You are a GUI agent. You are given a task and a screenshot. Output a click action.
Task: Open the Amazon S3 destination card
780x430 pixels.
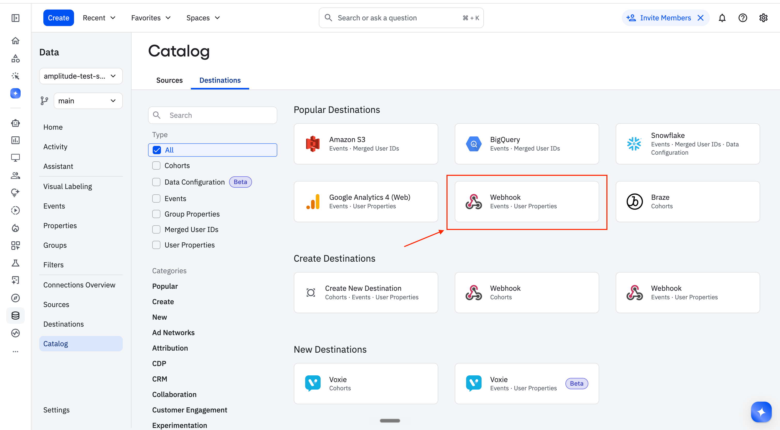(366, 144)
